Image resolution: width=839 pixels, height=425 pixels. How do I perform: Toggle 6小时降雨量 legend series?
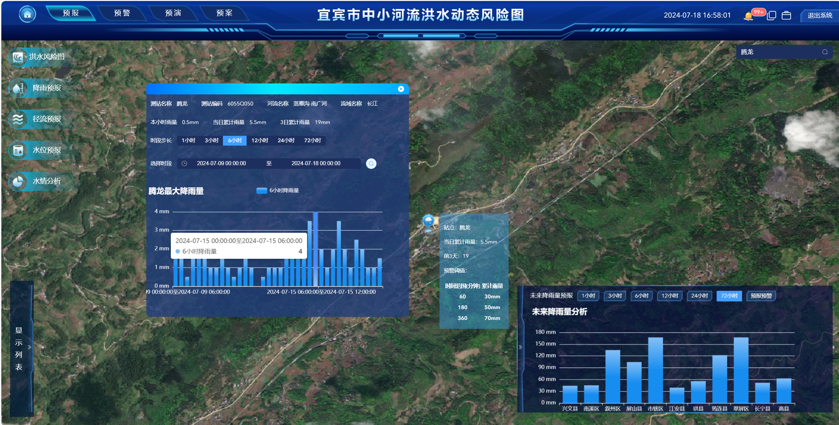(x=278, y=191)
